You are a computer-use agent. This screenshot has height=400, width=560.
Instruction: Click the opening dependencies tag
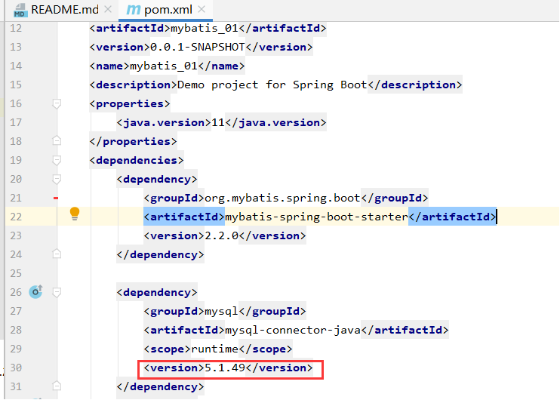click(x=137, y=160)
